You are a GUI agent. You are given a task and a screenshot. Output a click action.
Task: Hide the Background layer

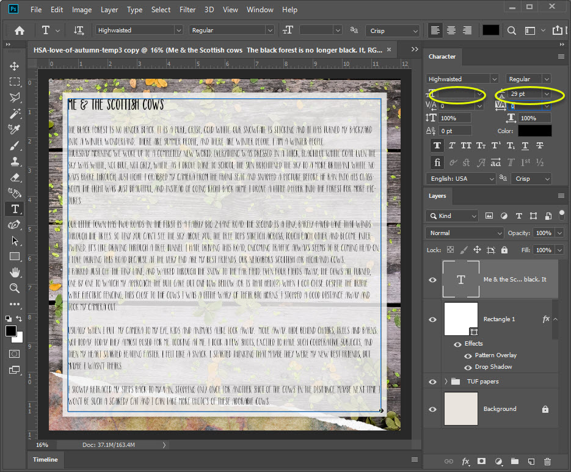tap(432, 409)
